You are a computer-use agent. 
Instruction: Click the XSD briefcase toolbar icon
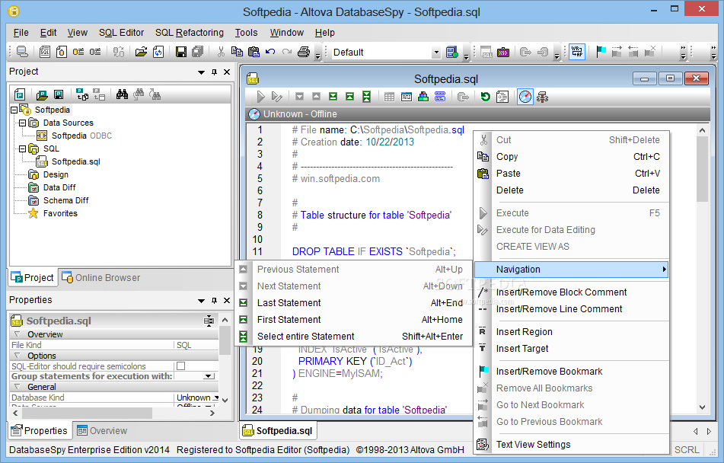(x=502, y=53)
